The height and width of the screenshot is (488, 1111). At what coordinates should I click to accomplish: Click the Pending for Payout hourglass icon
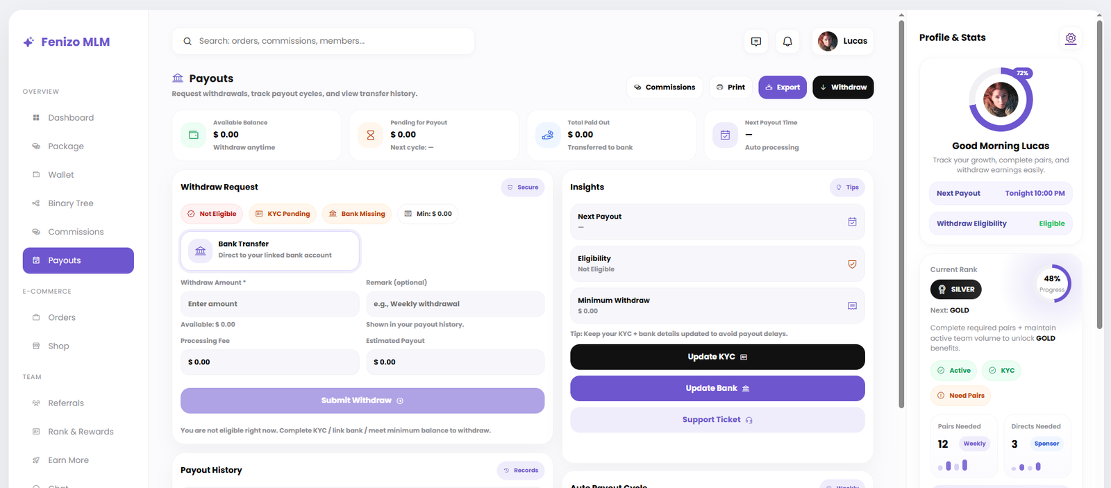tap(371, 135)
